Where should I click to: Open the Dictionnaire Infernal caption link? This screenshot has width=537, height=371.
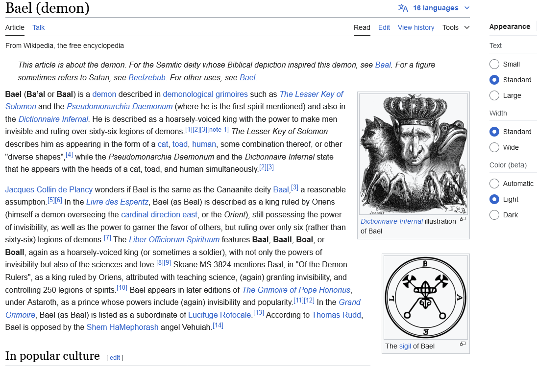(x=391, y=221)
